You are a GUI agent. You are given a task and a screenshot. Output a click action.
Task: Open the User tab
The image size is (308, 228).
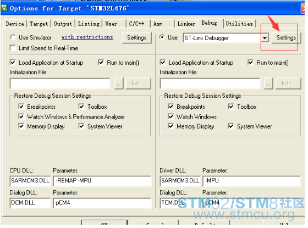[114, 24]
